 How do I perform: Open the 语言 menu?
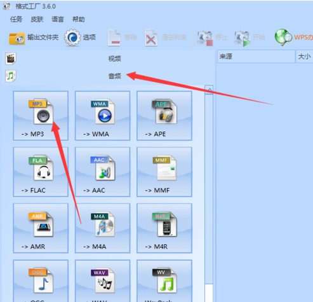(58, 19)
